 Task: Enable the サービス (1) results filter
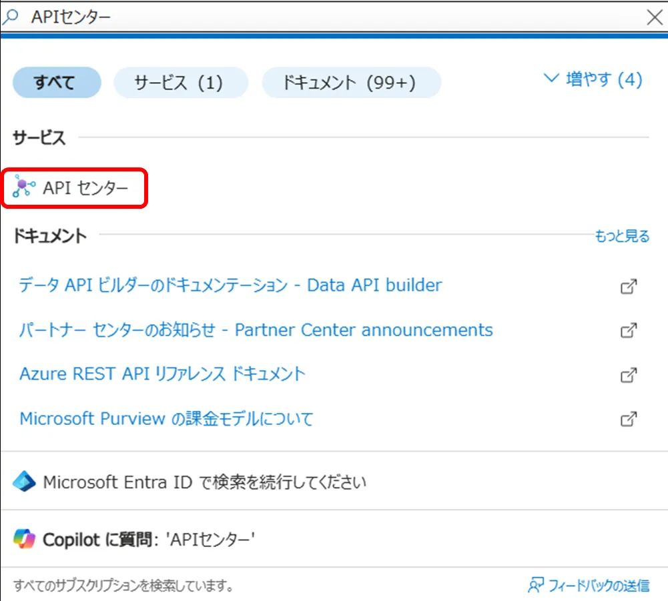click(x=180, y=82)
